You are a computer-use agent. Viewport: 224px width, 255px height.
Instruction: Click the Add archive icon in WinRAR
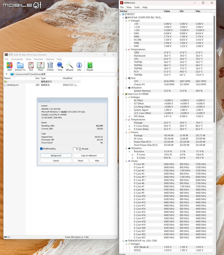coord(9,66)
